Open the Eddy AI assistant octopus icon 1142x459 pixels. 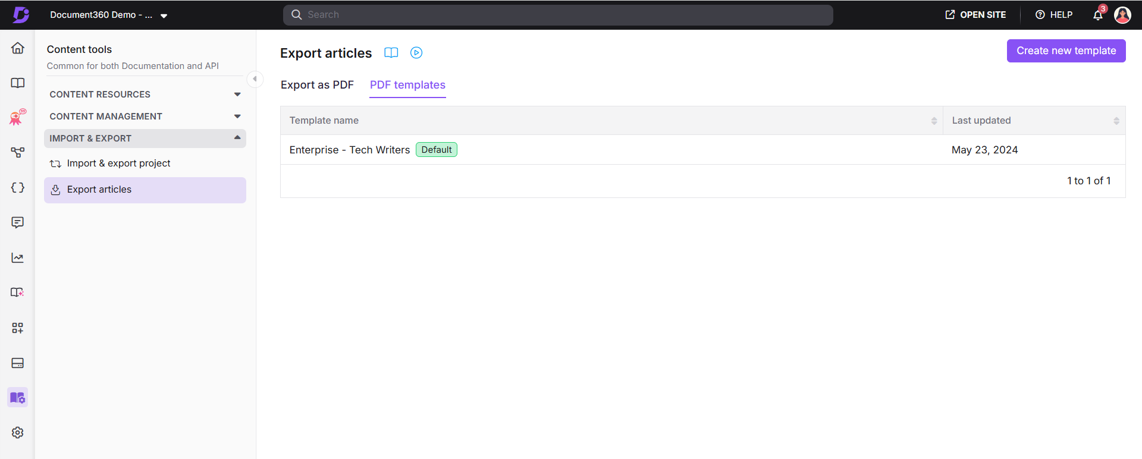coord(18,117)
